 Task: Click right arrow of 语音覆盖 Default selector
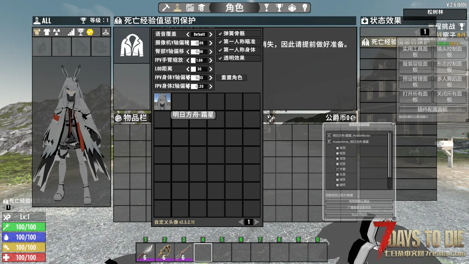(211, 34)
